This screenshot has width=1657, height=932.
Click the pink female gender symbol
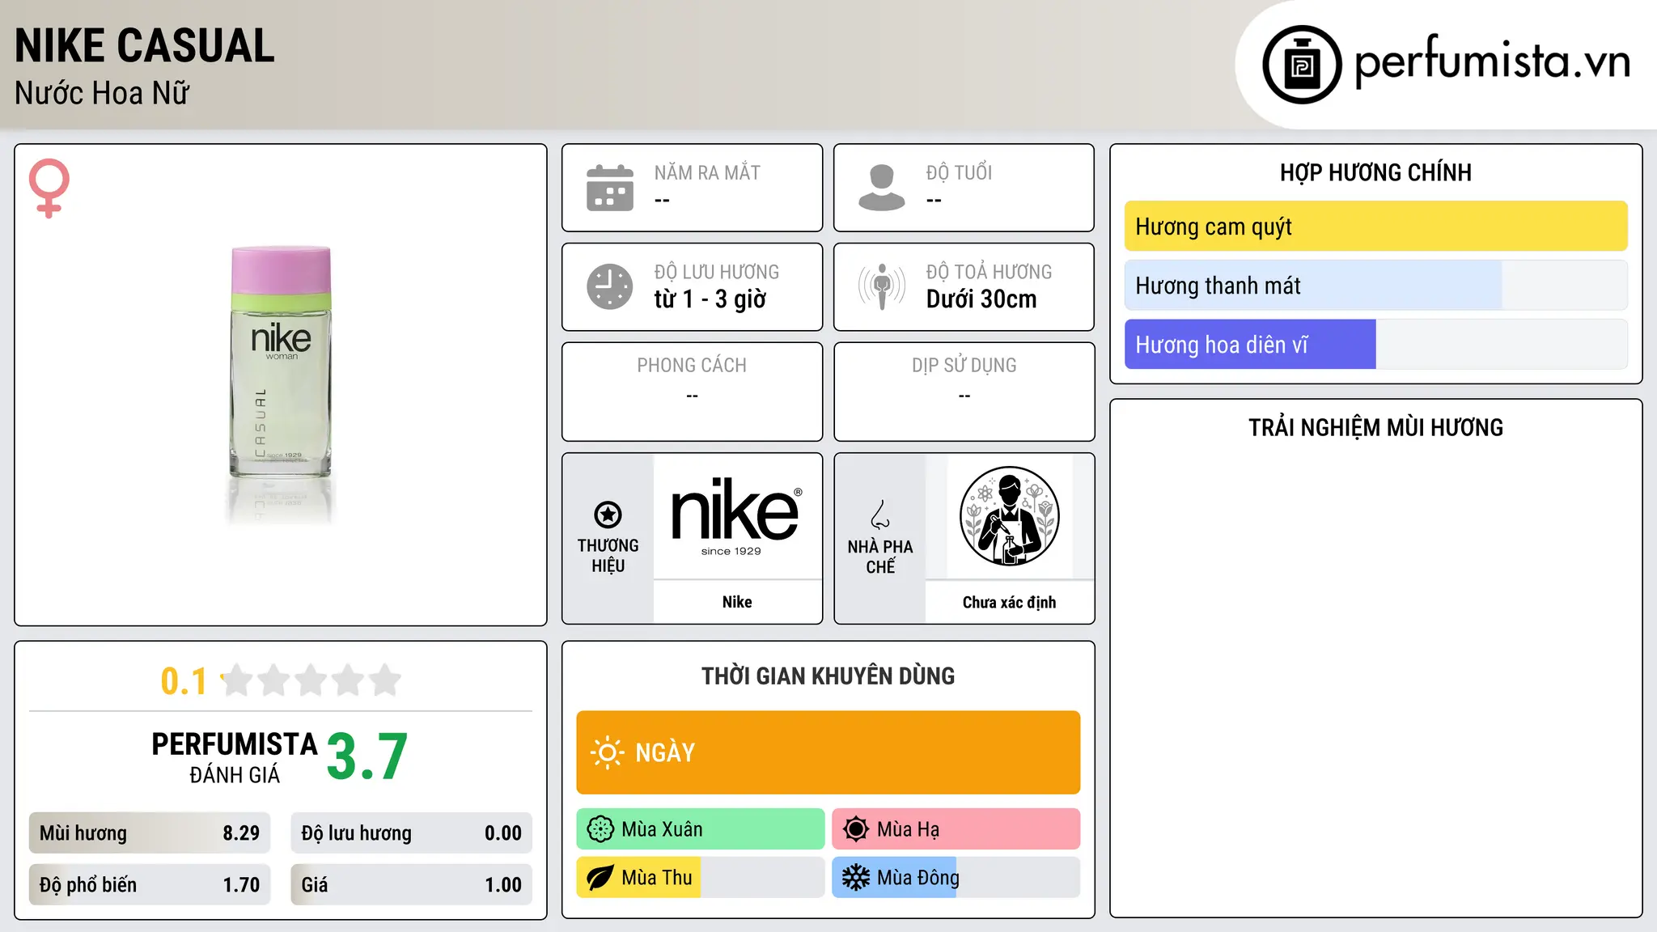(49, 188)
